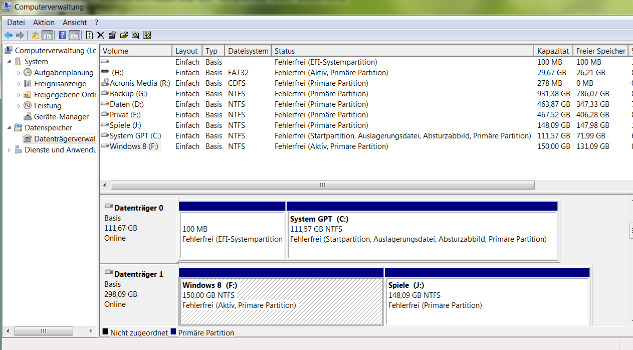Image resolution: width=633 pixels, height=350 pixels.
Task: Sort by the Volume column header
Action: [x=136, y=51]
